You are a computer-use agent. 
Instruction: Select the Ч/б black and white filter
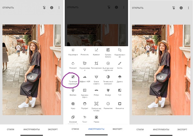[120, 93]
